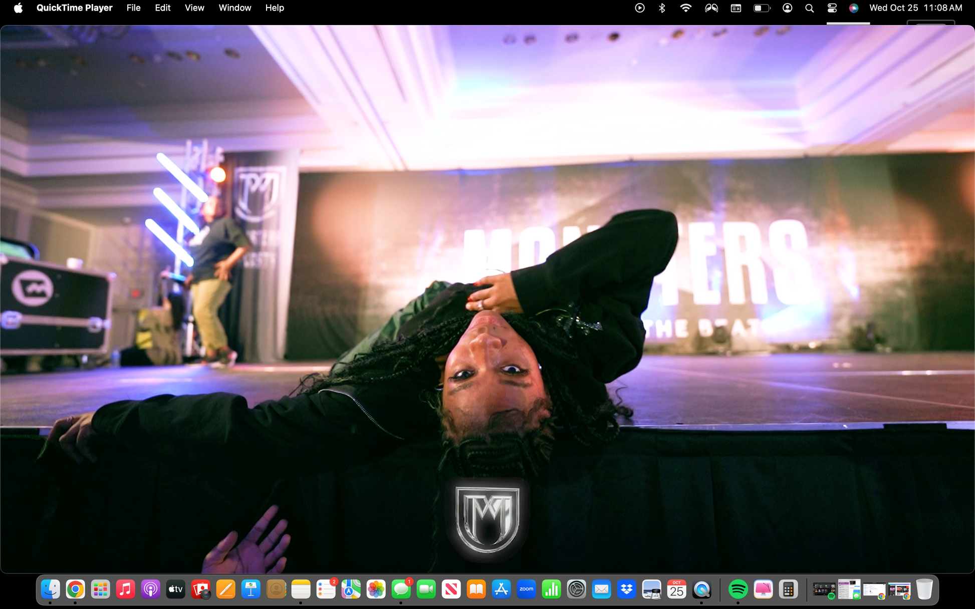Open the File menu
Viewport: 975px width, 609px height.
pyautogui.click(x=133, y=8)
